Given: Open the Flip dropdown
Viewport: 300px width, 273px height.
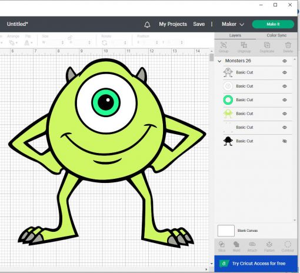Looking at the screenshot, I should click(28, 42).
